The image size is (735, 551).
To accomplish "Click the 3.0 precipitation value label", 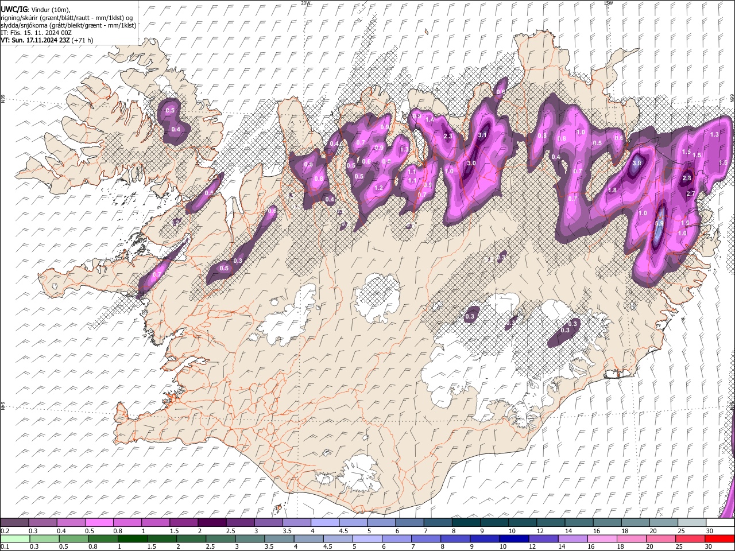I will 471,164.
